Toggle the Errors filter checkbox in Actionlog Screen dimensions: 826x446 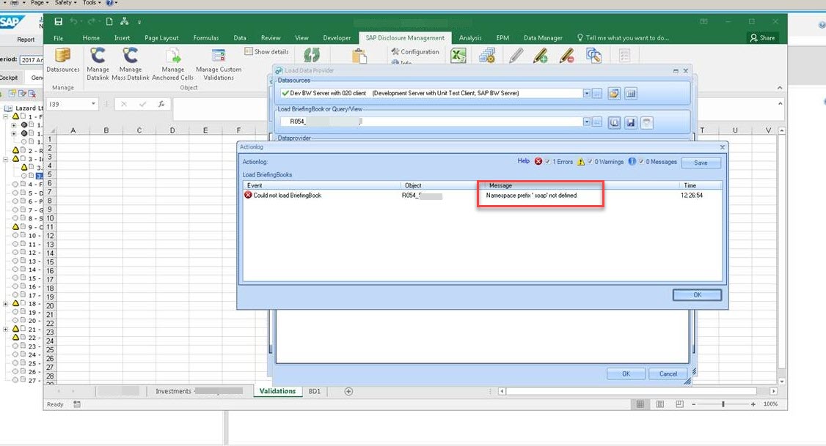pyautogui.click(x=547, y=161)
